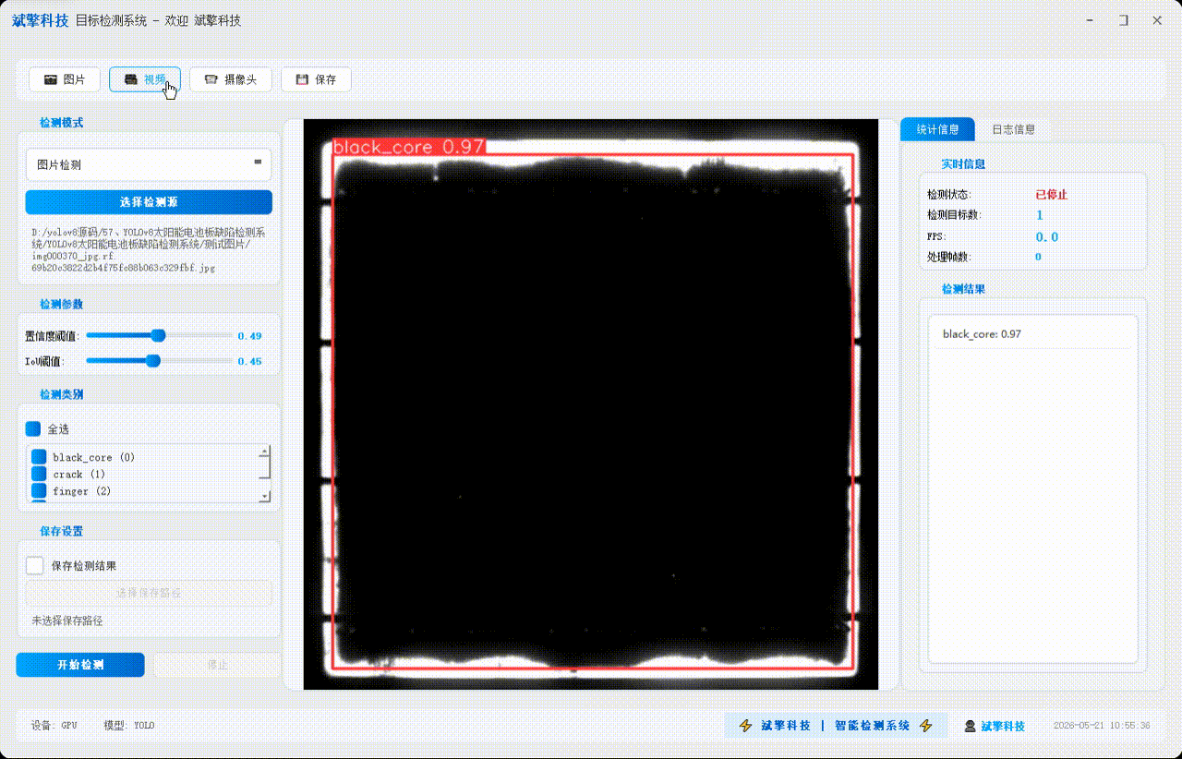This screenshot has height=759, width=1182.
Task: Toggle the 全选 select-all checkbox
Action: coord(33,428)
